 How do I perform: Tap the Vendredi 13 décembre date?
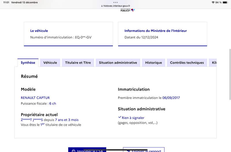click(x=25, y=2)
